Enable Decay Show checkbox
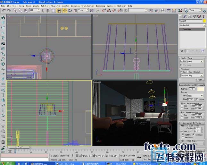Image resolution: width=207 pixels, height=165 pixels. tap(197, 99)
